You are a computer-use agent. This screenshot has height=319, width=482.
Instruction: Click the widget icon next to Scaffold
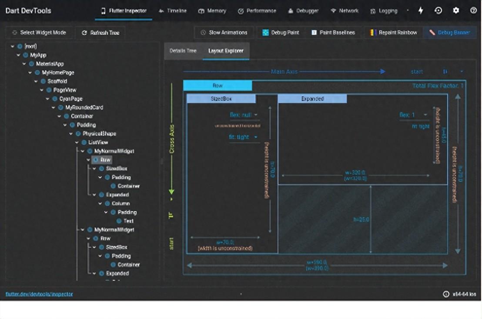pyautogui.click(x=43, y=81)
